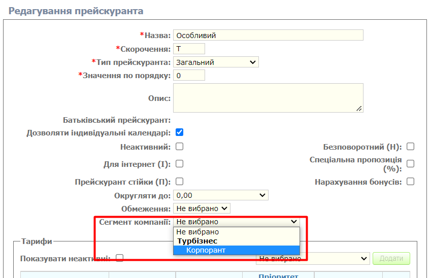
Task: Tick the Безповоротний (Н) checkbox
Action: (410, 147)
